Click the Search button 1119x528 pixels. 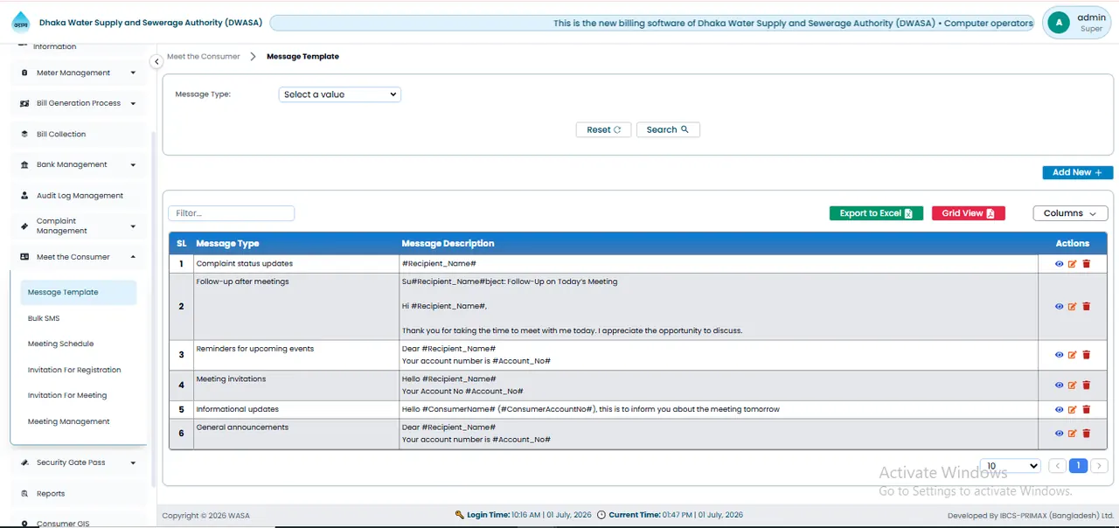pos(668,129)
